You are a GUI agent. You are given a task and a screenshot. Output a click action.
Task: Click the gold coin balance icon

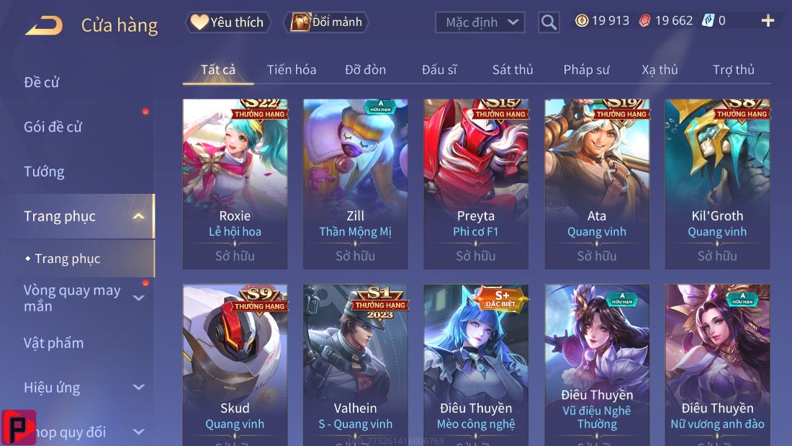pos(582,20)
